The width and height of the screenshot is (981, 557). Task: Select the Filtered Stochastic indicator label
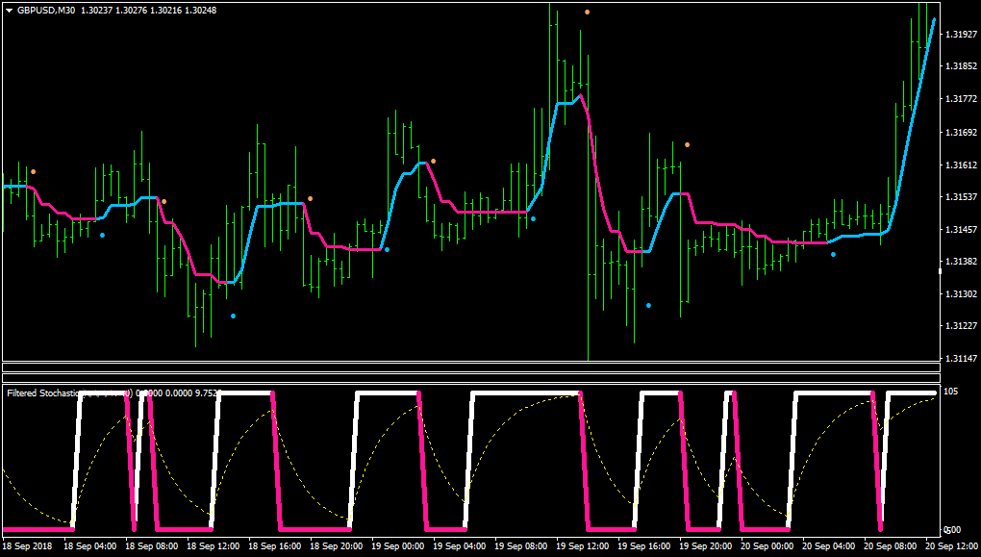pyautogui.click(x=44, y=393)
